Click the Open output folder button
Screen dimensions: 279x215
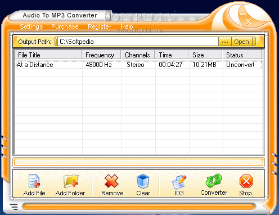point(241,42)
